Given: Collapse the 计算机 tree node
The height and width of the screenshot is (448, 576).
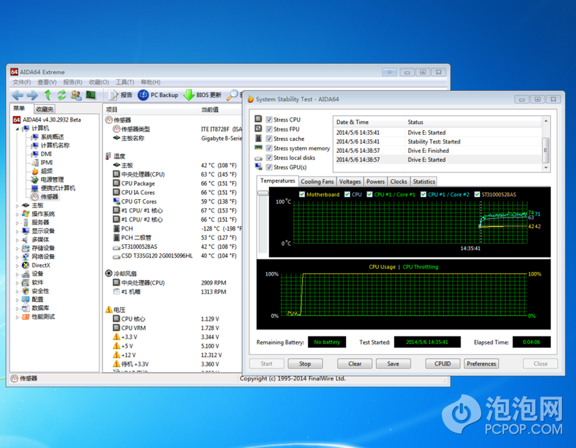Looking at the screenshot, I should (17, 129).
